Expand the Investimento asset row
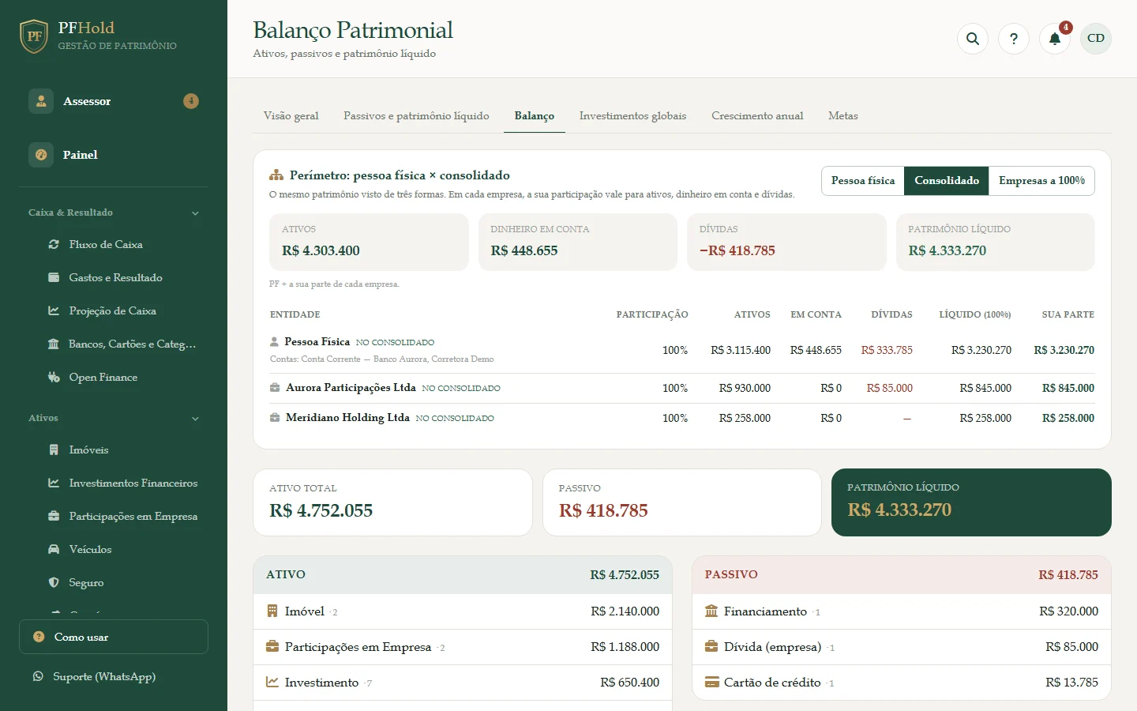The width and height of the screenshot is (1137, 711). point(463,683)
